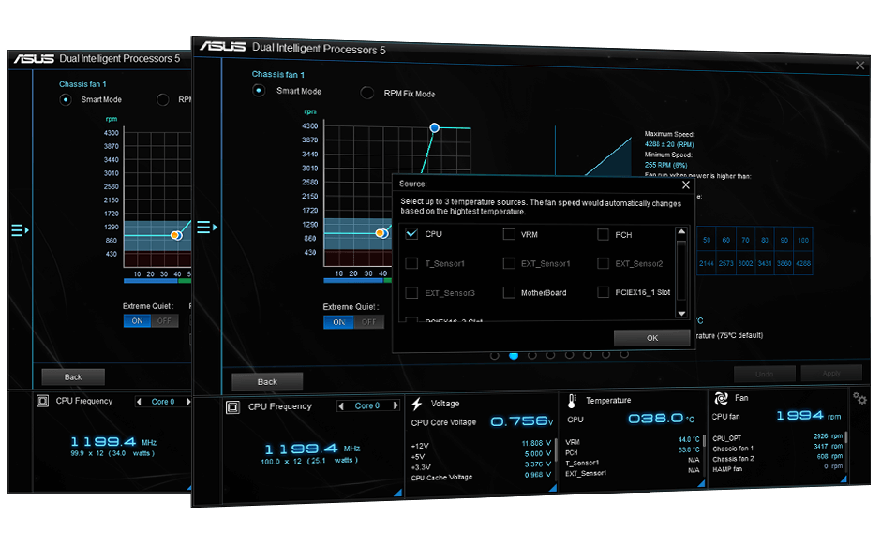Click the 4288 rpm table cell

pos(803,263)
